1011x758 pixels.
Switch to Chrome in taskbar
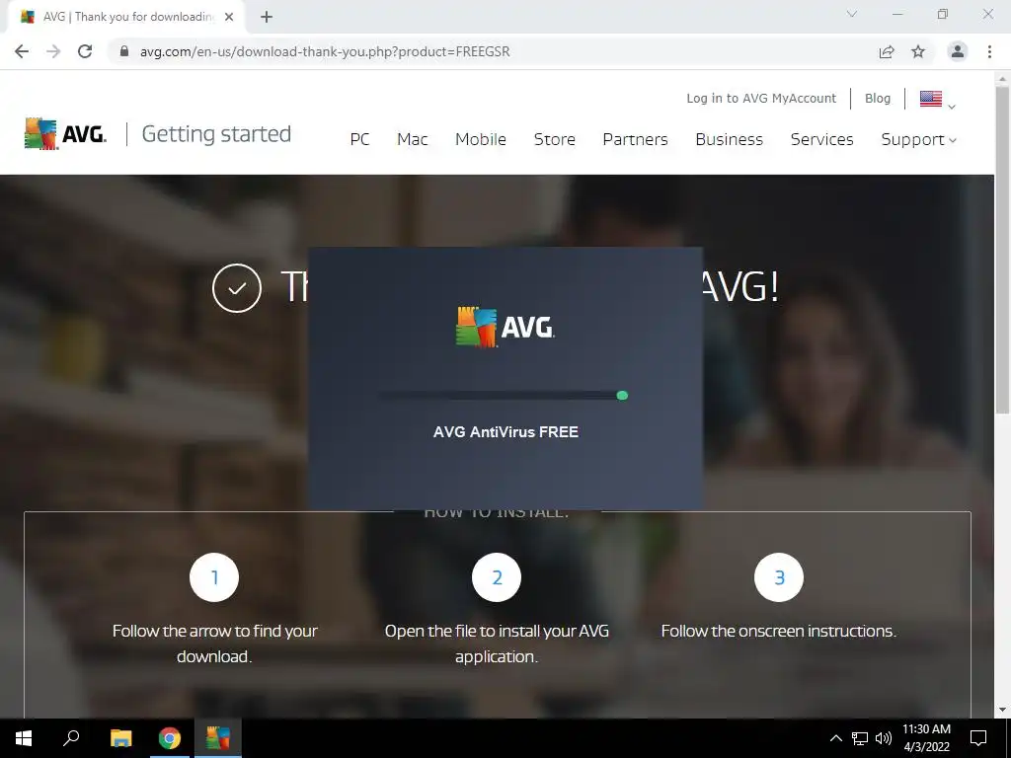point(170,738)
